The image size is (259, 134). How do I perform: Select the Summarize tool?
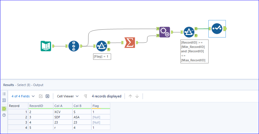(130, 42)
